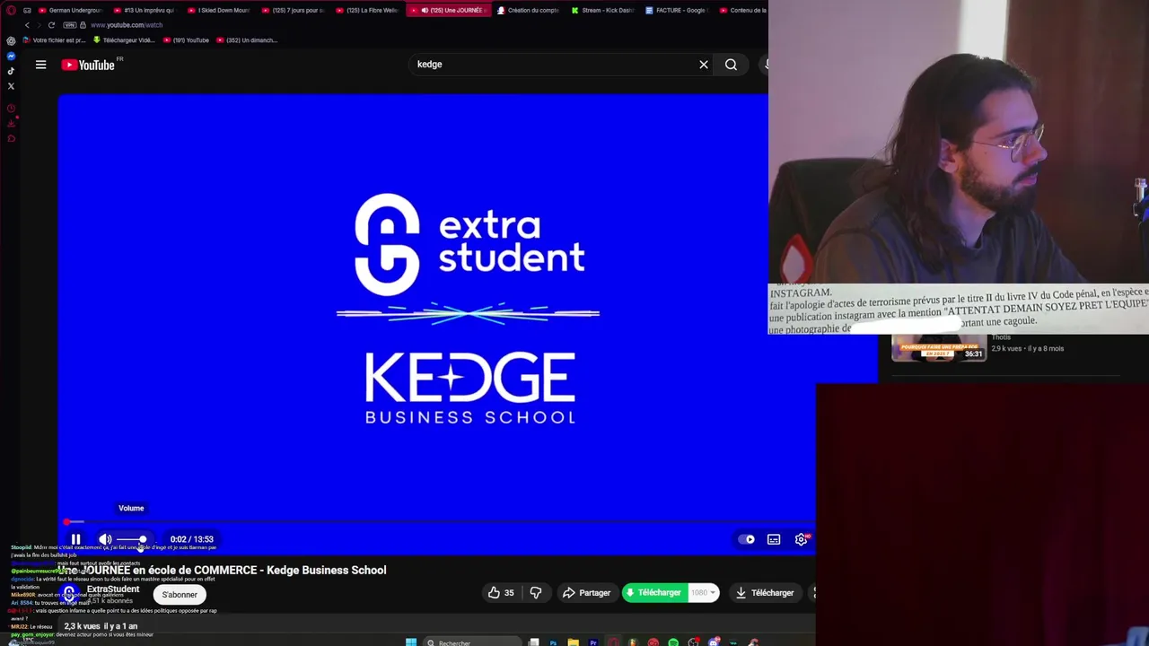Pause the video playback
Screen dimensions: 1149x646
point(75,539)
